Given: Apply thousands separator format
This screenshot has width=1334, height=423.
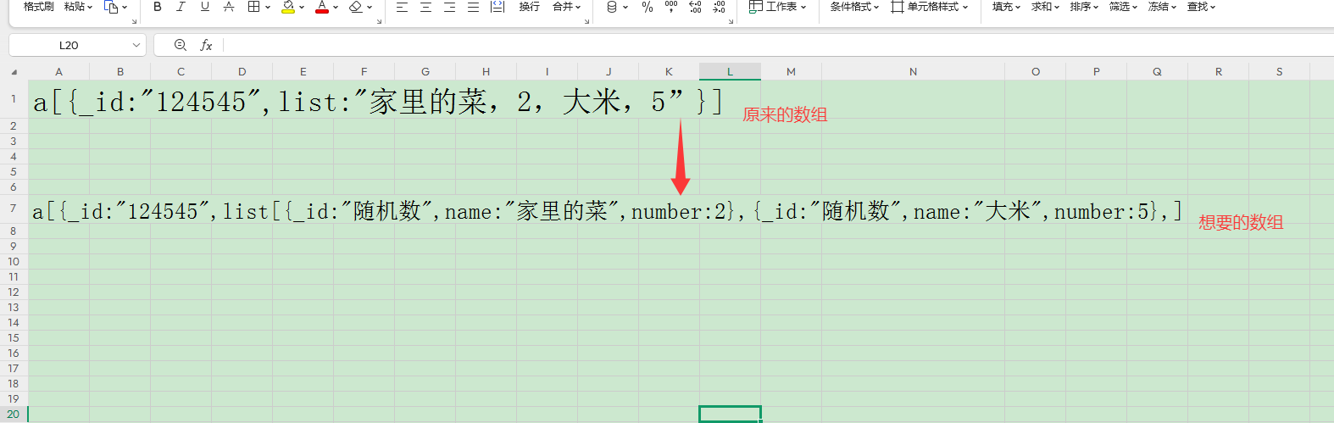Looking at the screenshot, I should pyautogui.click(x=671, y=7).
